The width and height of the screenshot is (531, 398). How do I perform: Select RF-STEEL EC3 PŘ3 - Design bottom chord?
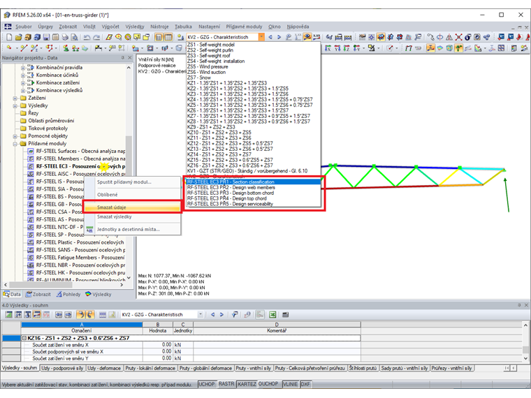(254, 193)
